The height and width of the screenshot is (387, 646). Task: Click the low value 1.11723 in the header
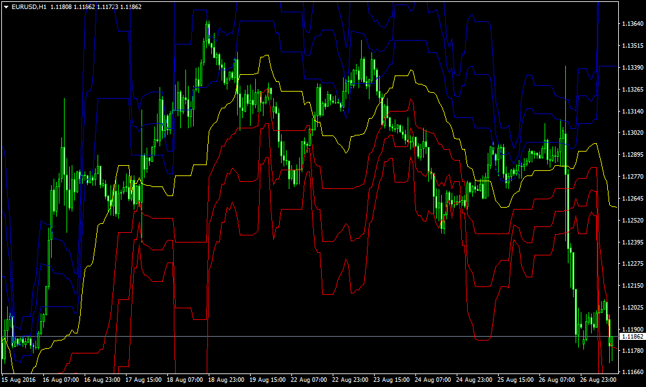pos(106,6)
